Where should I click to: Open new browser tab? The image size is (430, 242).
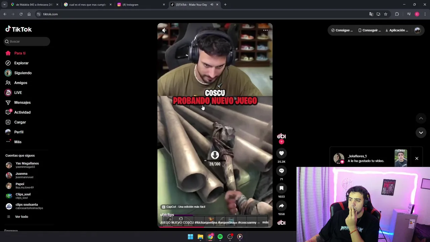pos(225,5)
